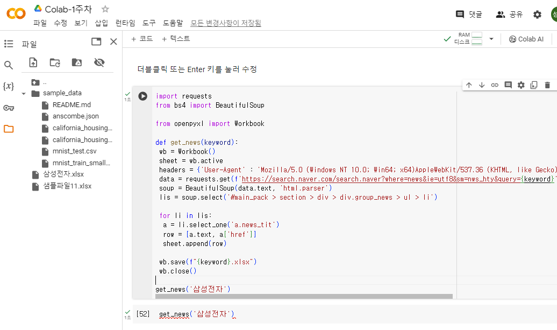557x330 pixels.
Task: Open the 삽입 menu
Action: click(x=101, y=23)
